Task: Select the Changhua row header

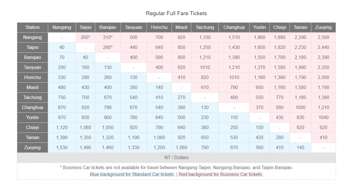Action: [32, 107]
